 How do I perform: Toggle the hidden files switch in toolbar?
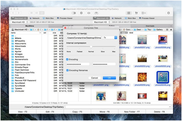74,13
